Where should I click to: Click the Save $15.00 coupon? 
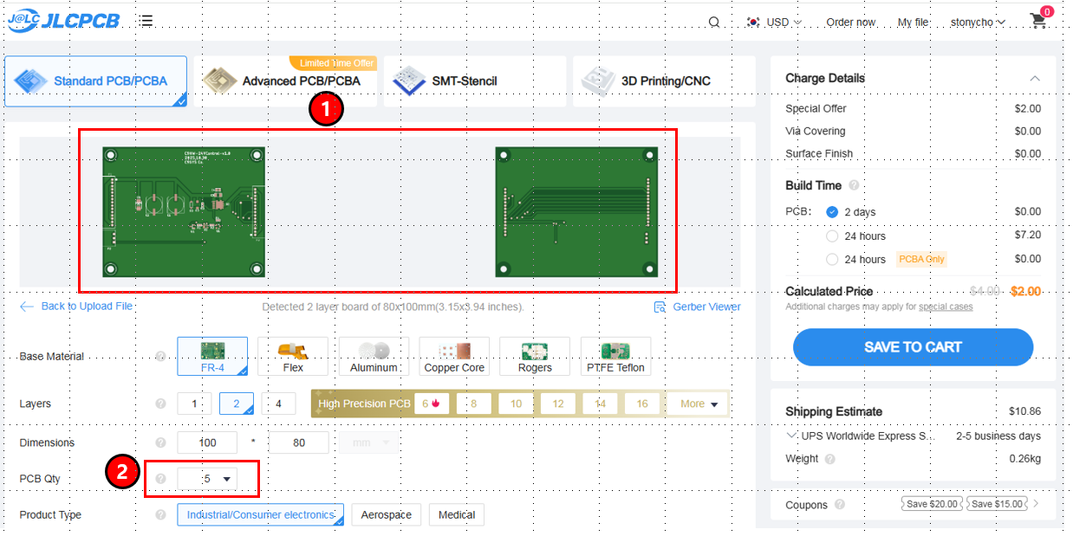[996, 504]
